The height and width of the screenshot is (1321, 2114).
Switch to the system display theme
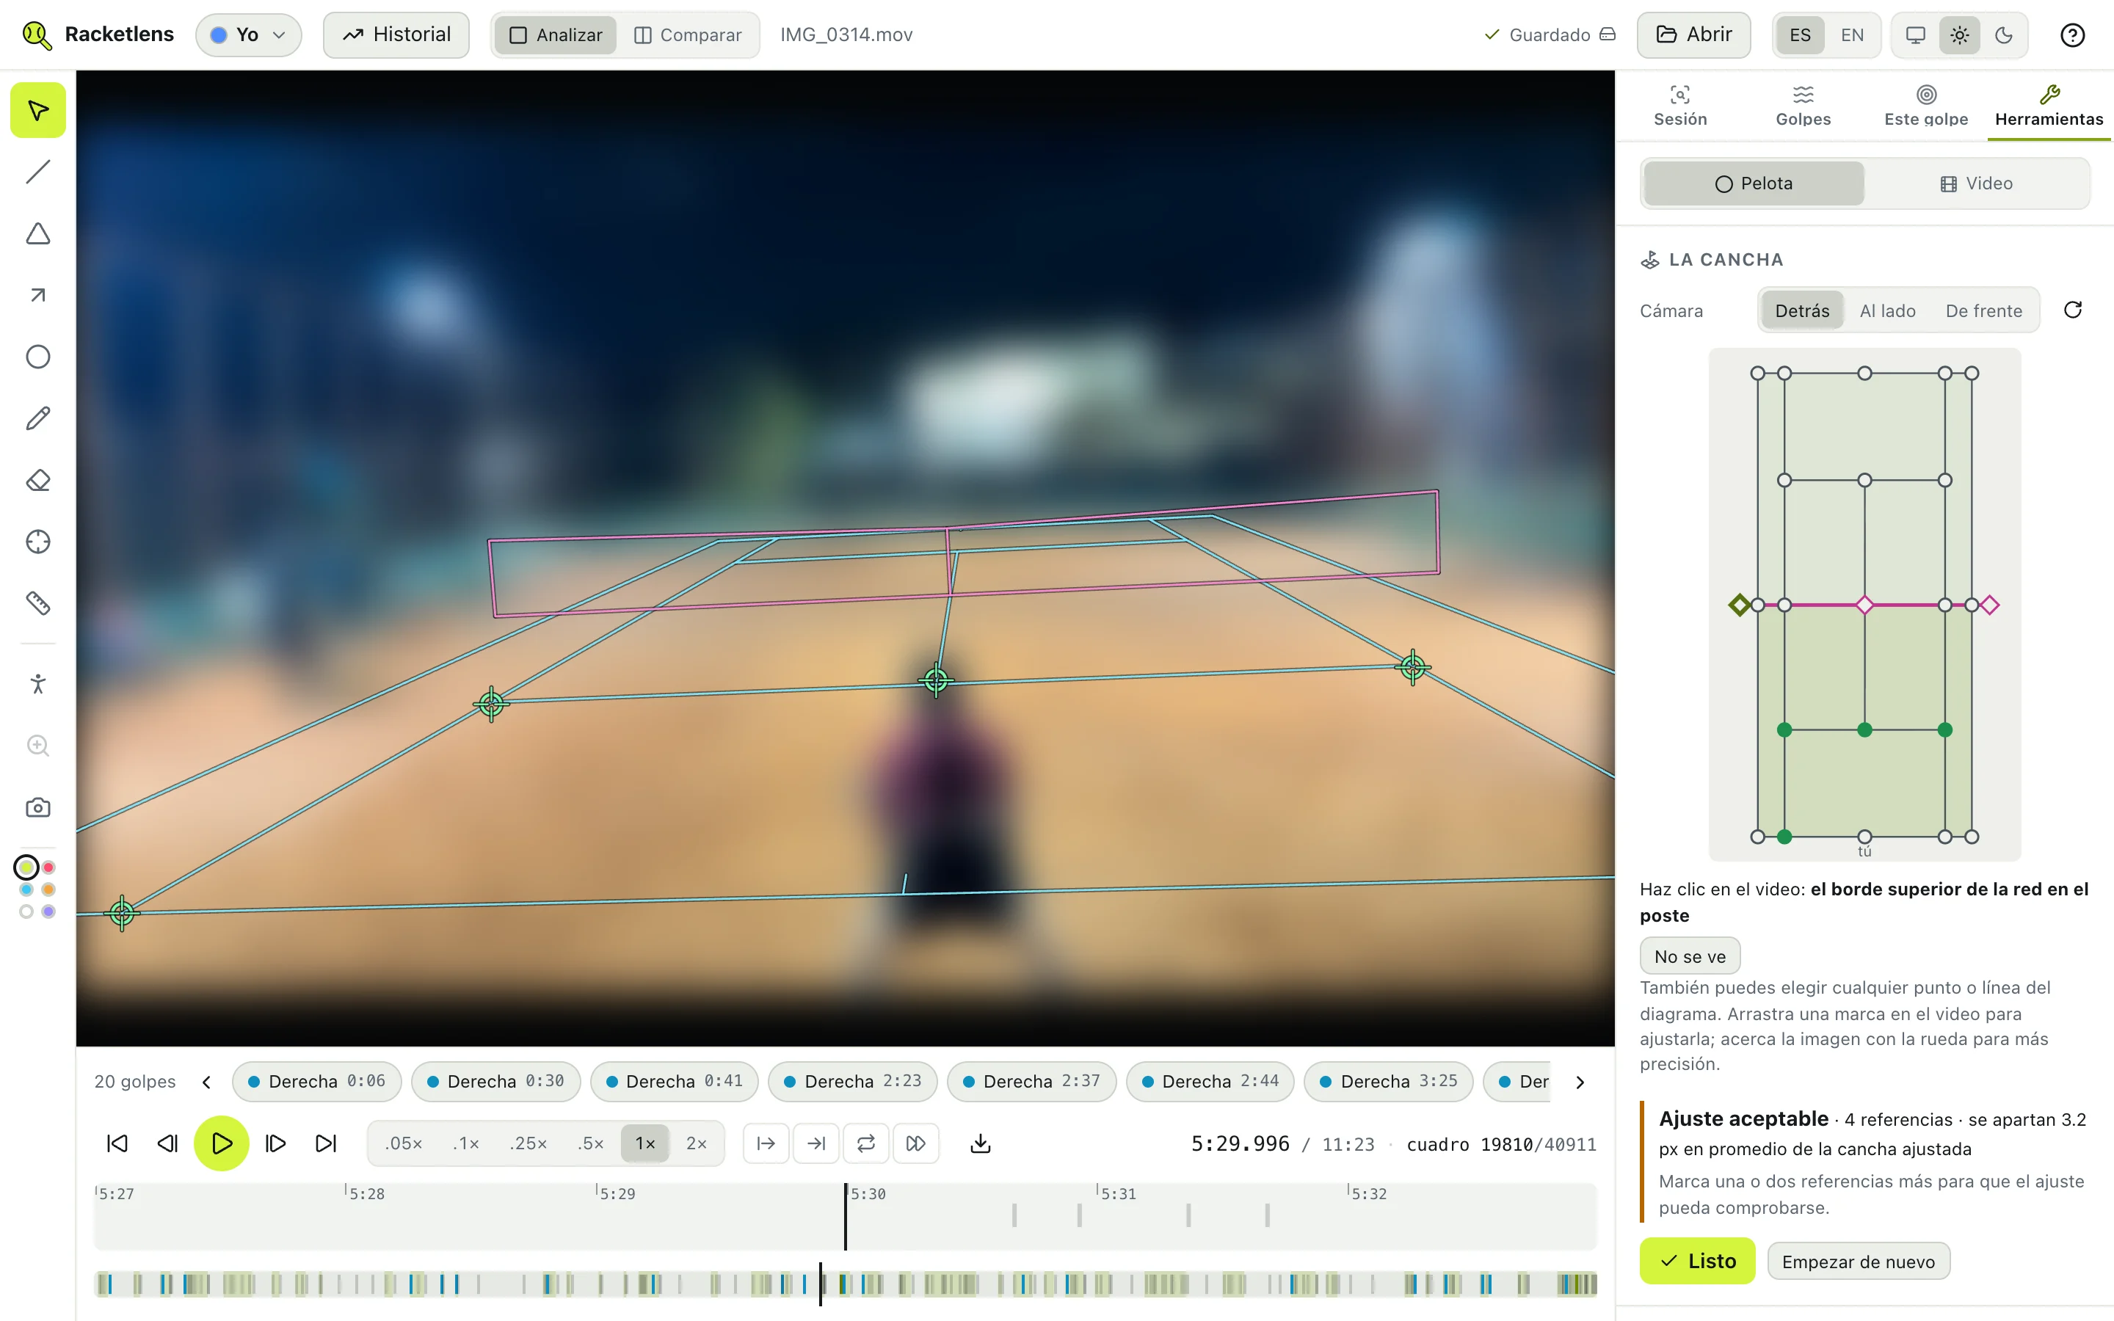1916,35
